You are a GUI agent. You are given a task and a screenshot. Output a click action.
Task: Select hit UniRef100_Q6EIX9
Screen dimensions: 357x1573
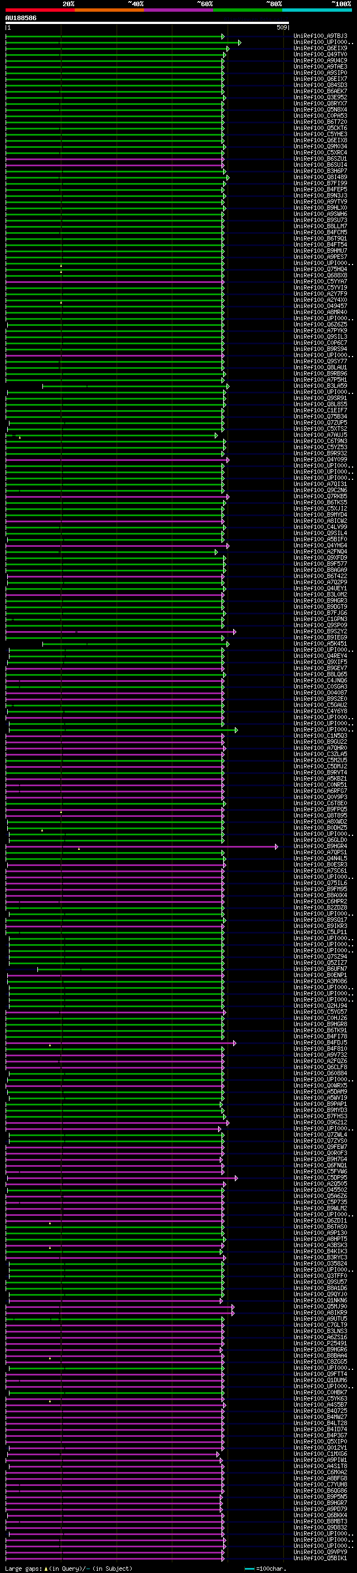[320, 48]
